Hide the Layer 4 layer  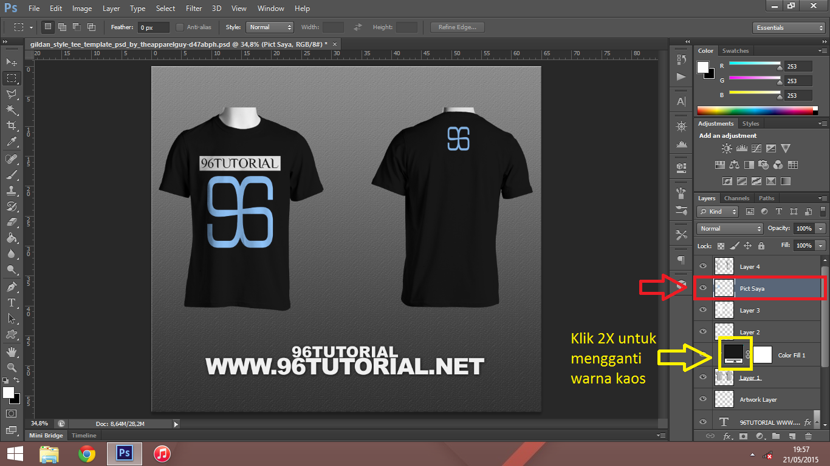(x=703, y=266)
